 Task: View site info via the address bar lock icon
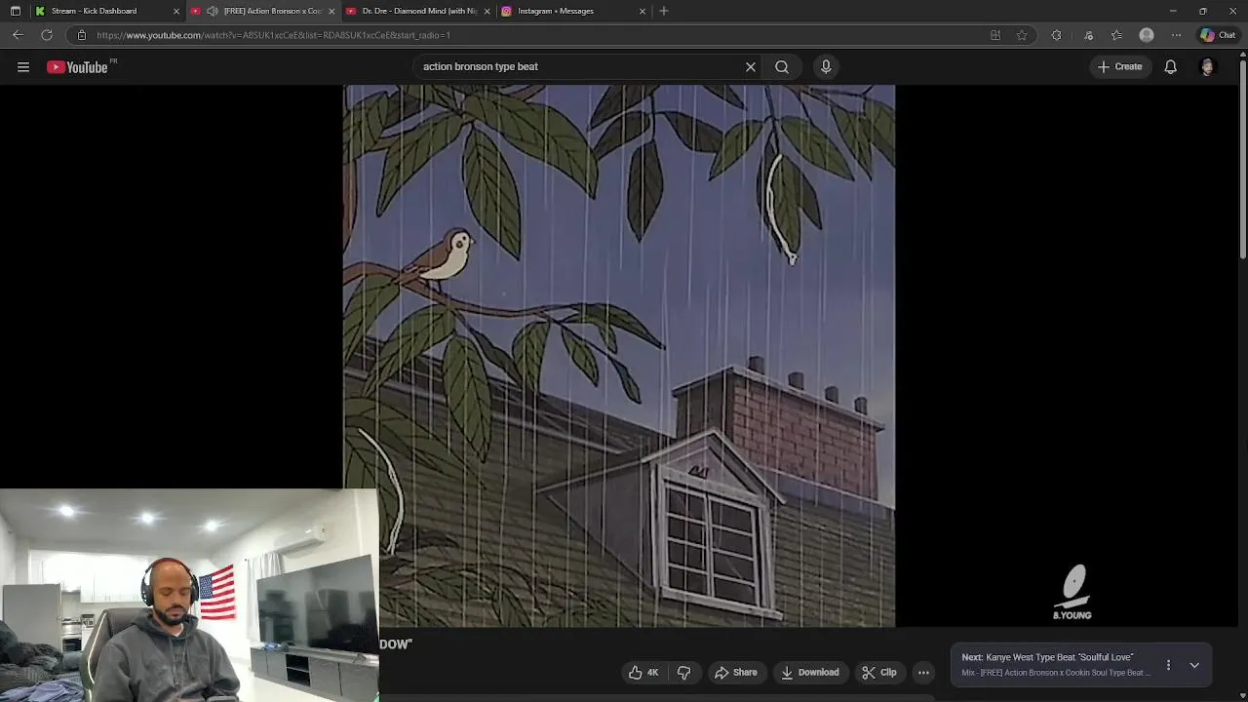point(82,35)
